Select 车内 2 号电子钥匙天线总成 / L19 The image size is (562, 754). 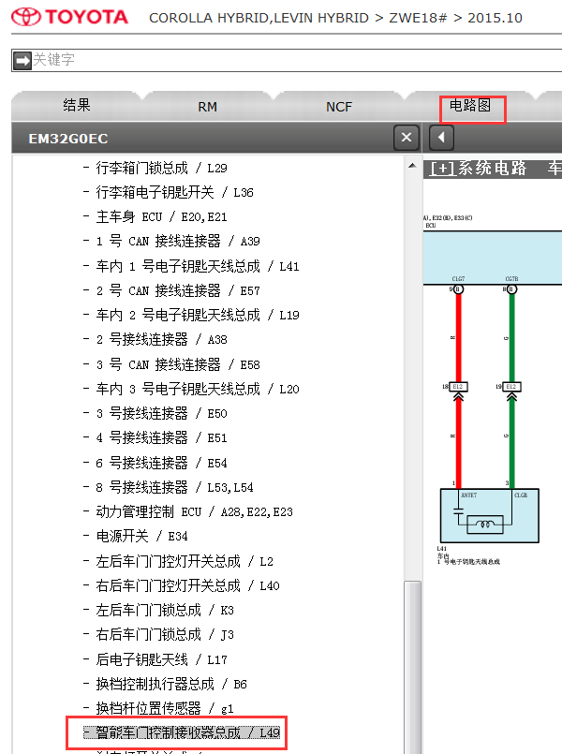[x=197, y=315]
